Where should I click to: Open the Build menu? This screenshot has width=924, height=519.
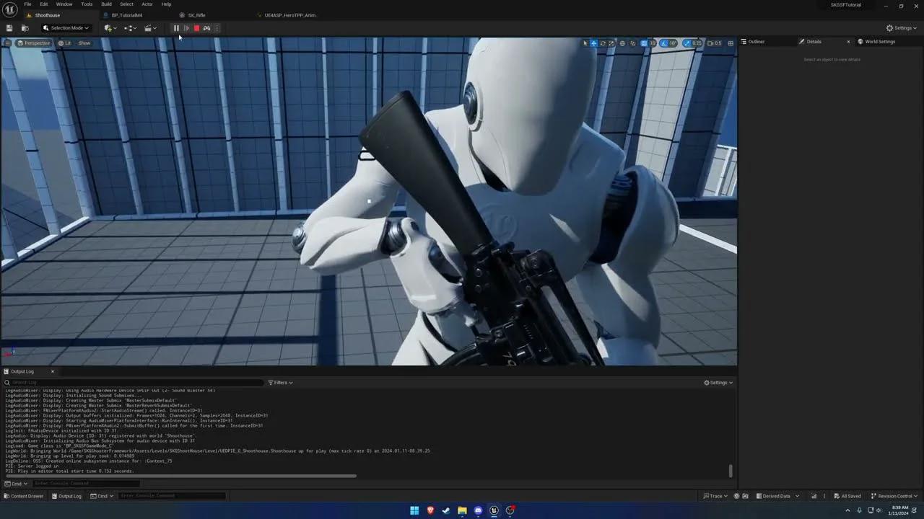[x=106, y=4]
